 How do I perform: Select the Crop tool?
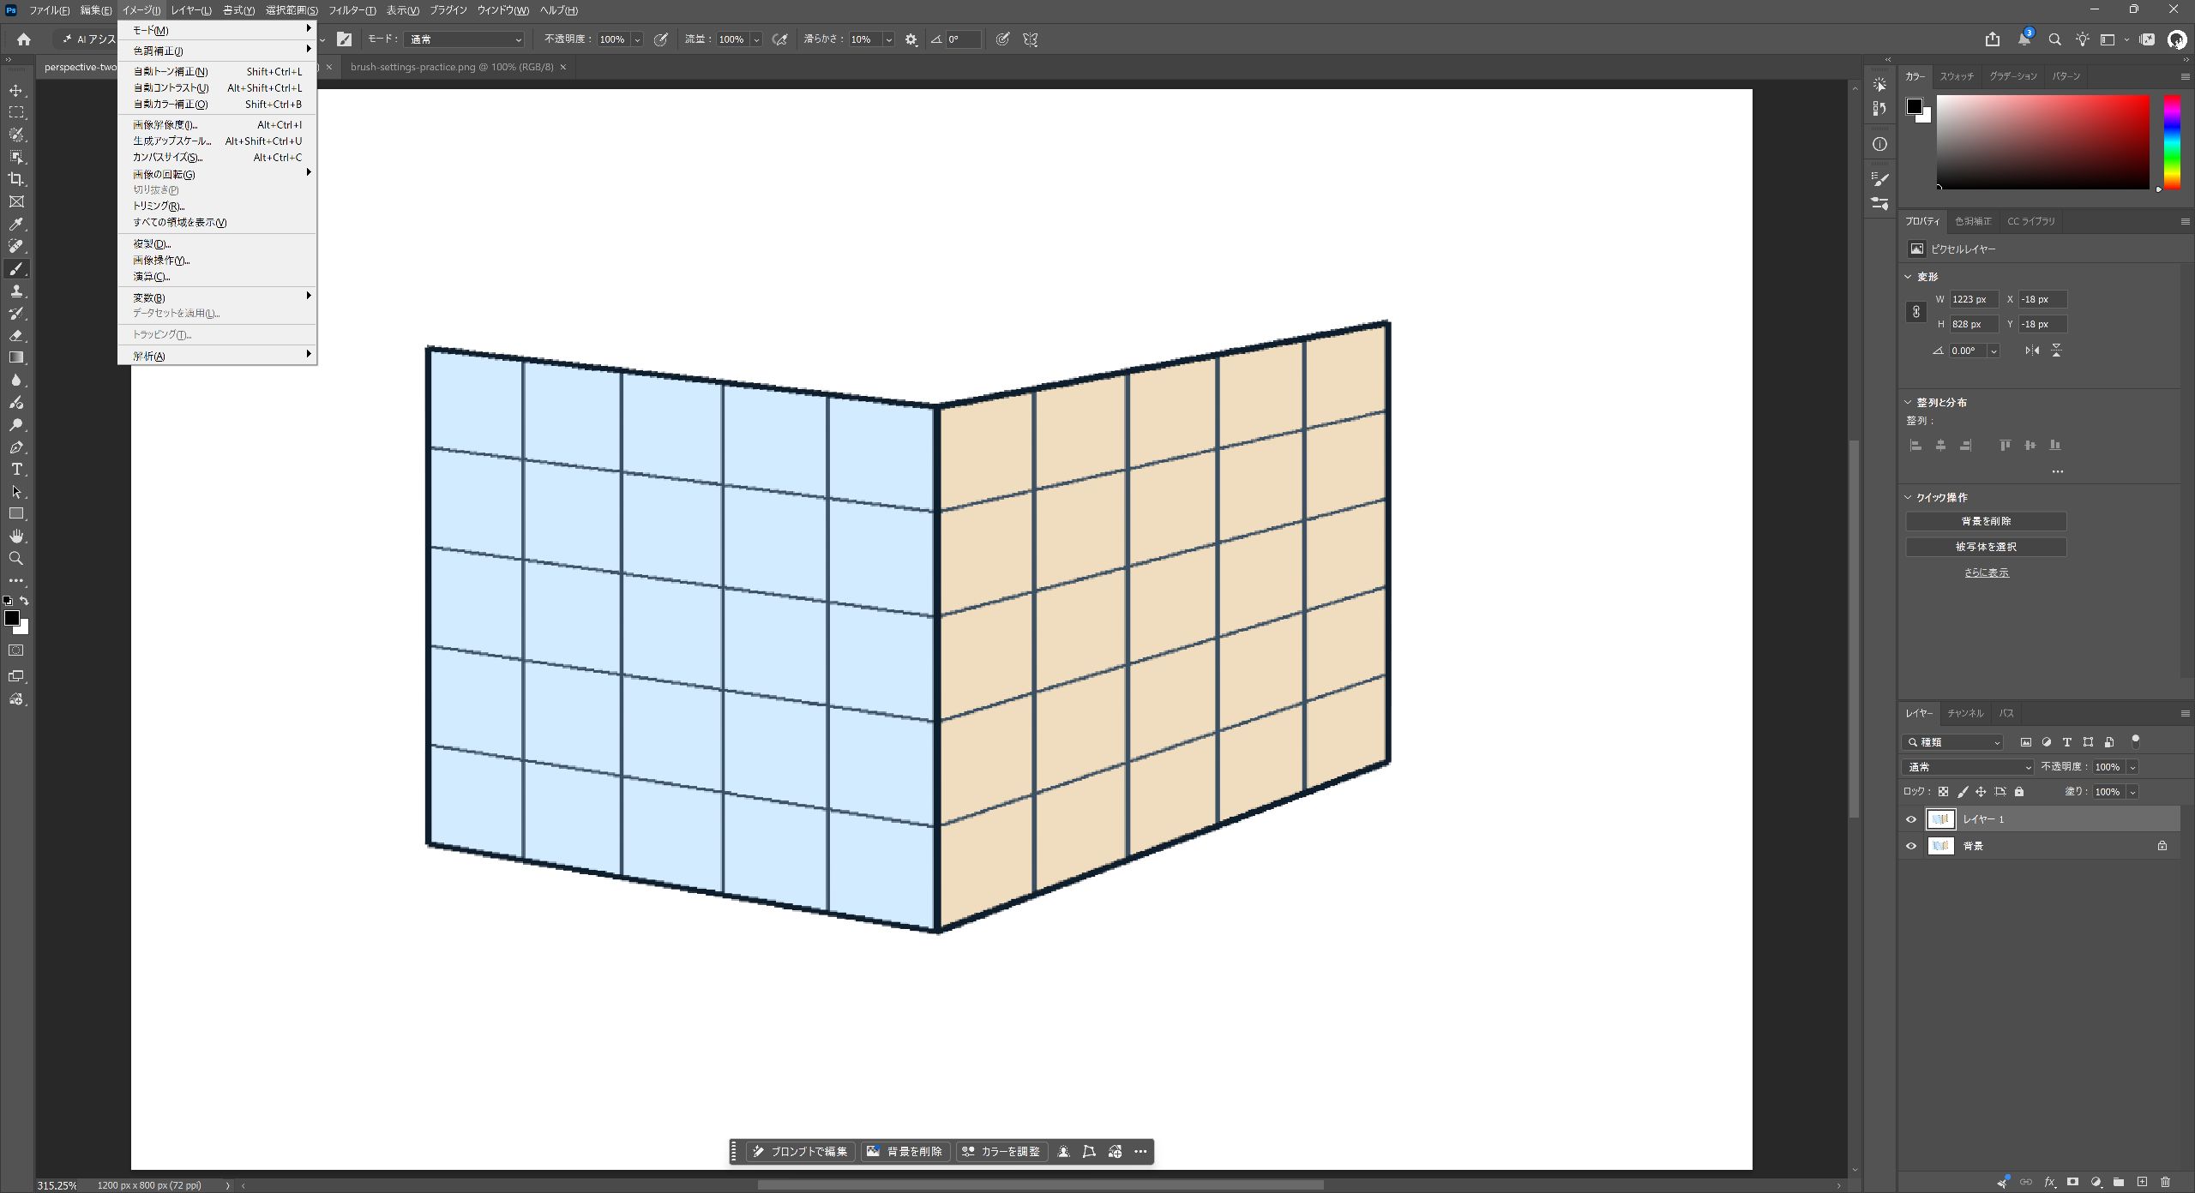tap(16, 179)
